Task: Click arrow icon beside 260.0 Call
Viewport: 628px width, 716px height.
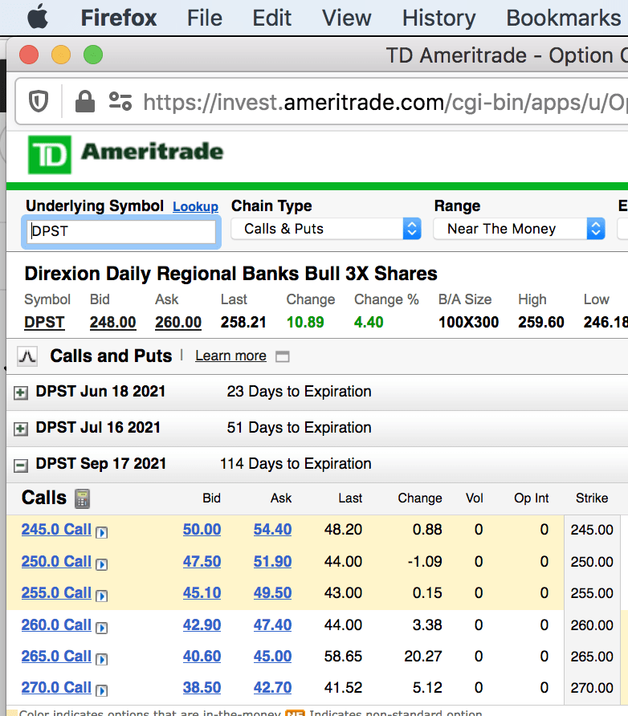Action: click(x=101, y=628)
